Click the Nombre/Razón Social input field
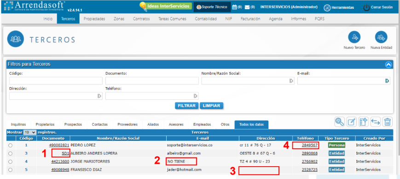This screenshot has width=400, height=179. point(248,81)
